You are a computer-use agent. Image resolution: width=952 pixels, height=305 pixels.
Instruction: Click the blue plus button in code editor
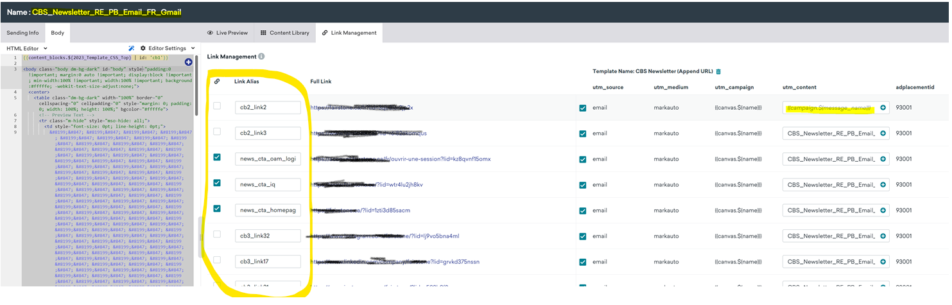(188, 62)
